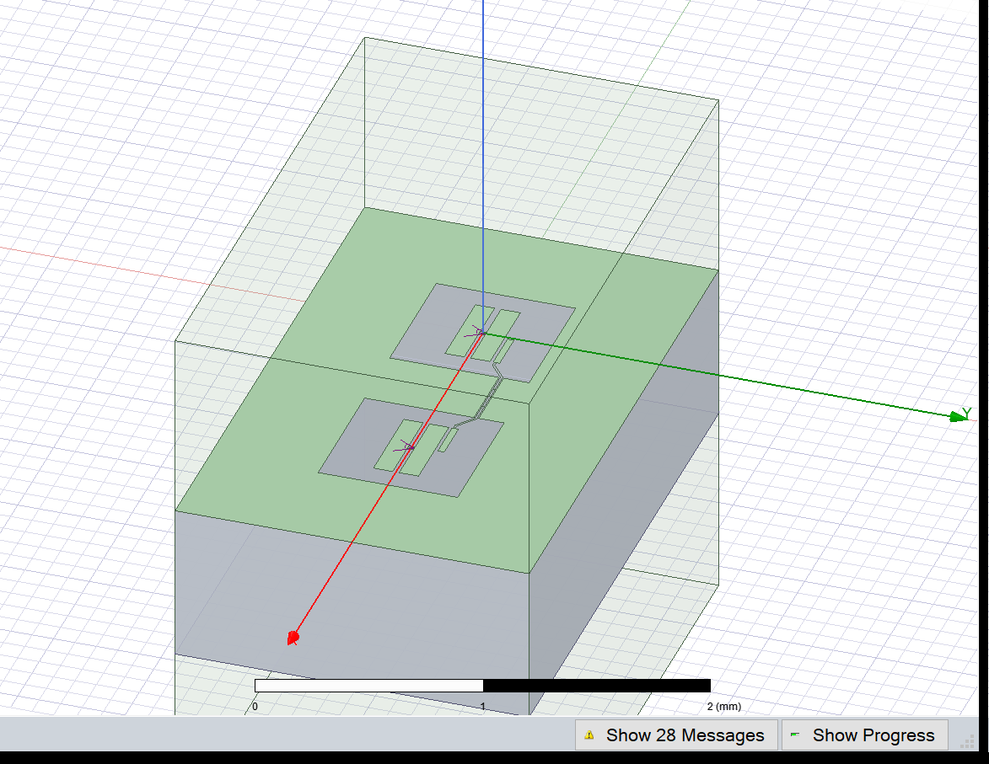Click the 2 (mm) scale bar label
Screen dimensions: 989x764
pos(724,707)
